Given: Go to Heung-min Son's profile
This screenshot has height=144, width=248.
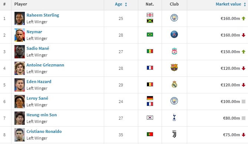Looking at the screenshot, I should tap(42, 115).
